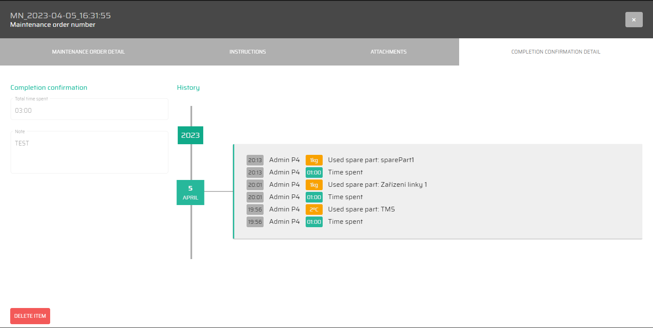Click the 'Used spare part: TM5' history text
Screen dimensions: 653x328
361,210
